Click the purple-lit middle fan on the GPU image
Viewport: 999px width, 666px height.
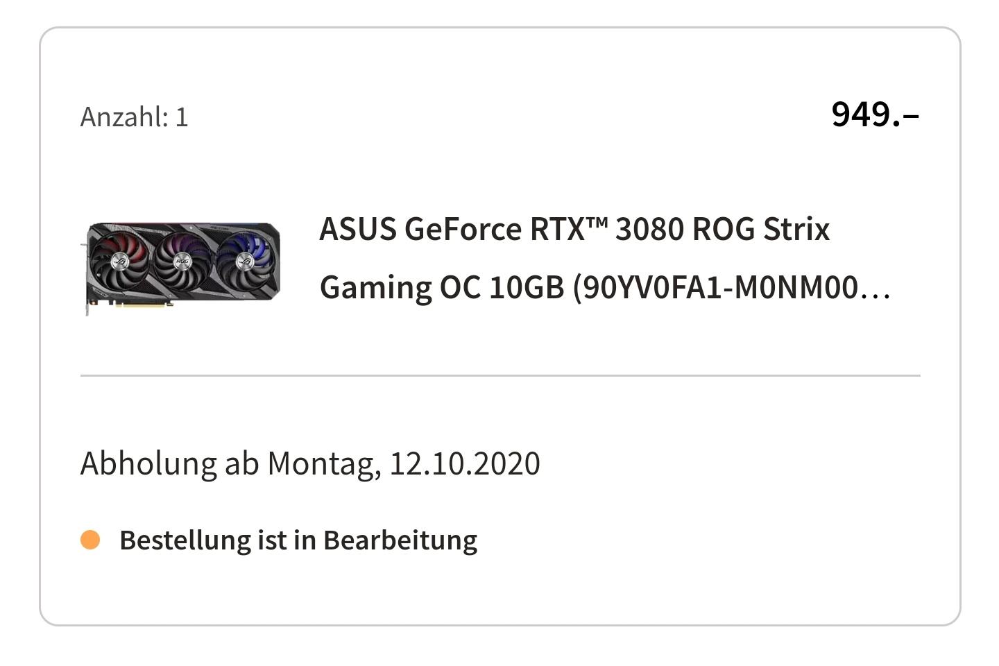[x=182, y=262]
